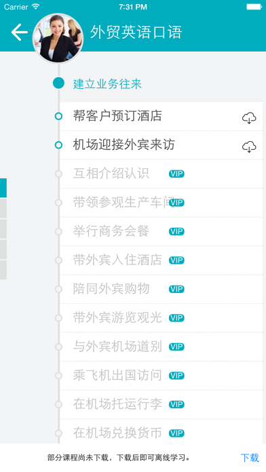Open the locked lesson 乘飞机出国访问
This screenshot has height=472, width=266.
[161, 376]
